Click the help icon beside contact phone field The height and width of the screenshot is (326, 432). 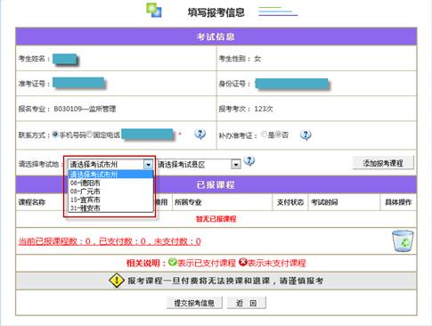click(200, 134)
